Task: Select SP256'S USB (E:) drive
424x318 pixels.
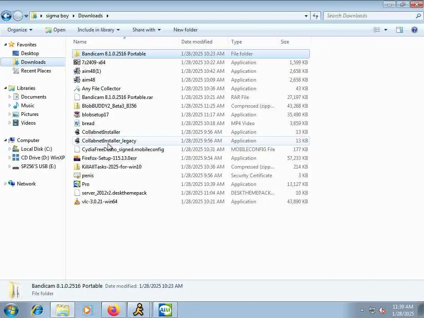Action: 38,166
